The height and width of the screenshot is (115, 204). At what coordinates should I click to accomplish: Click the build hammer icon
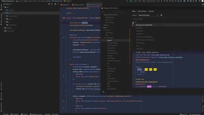[127, 1]
